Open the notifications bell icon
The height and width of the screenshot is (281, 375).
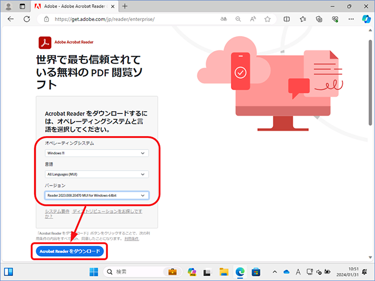(364, 272)
